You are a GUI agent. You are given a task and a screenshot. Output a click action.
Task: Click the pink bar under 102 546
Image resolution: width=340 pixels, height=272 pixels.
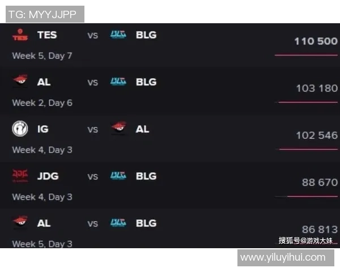308,149
